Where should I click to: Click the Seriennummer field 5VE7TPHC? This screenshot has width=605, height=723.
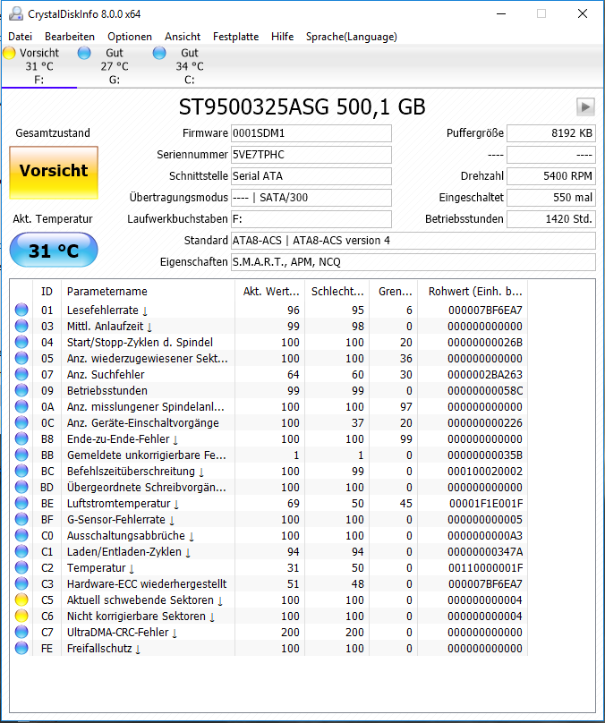tap(311, 155)
